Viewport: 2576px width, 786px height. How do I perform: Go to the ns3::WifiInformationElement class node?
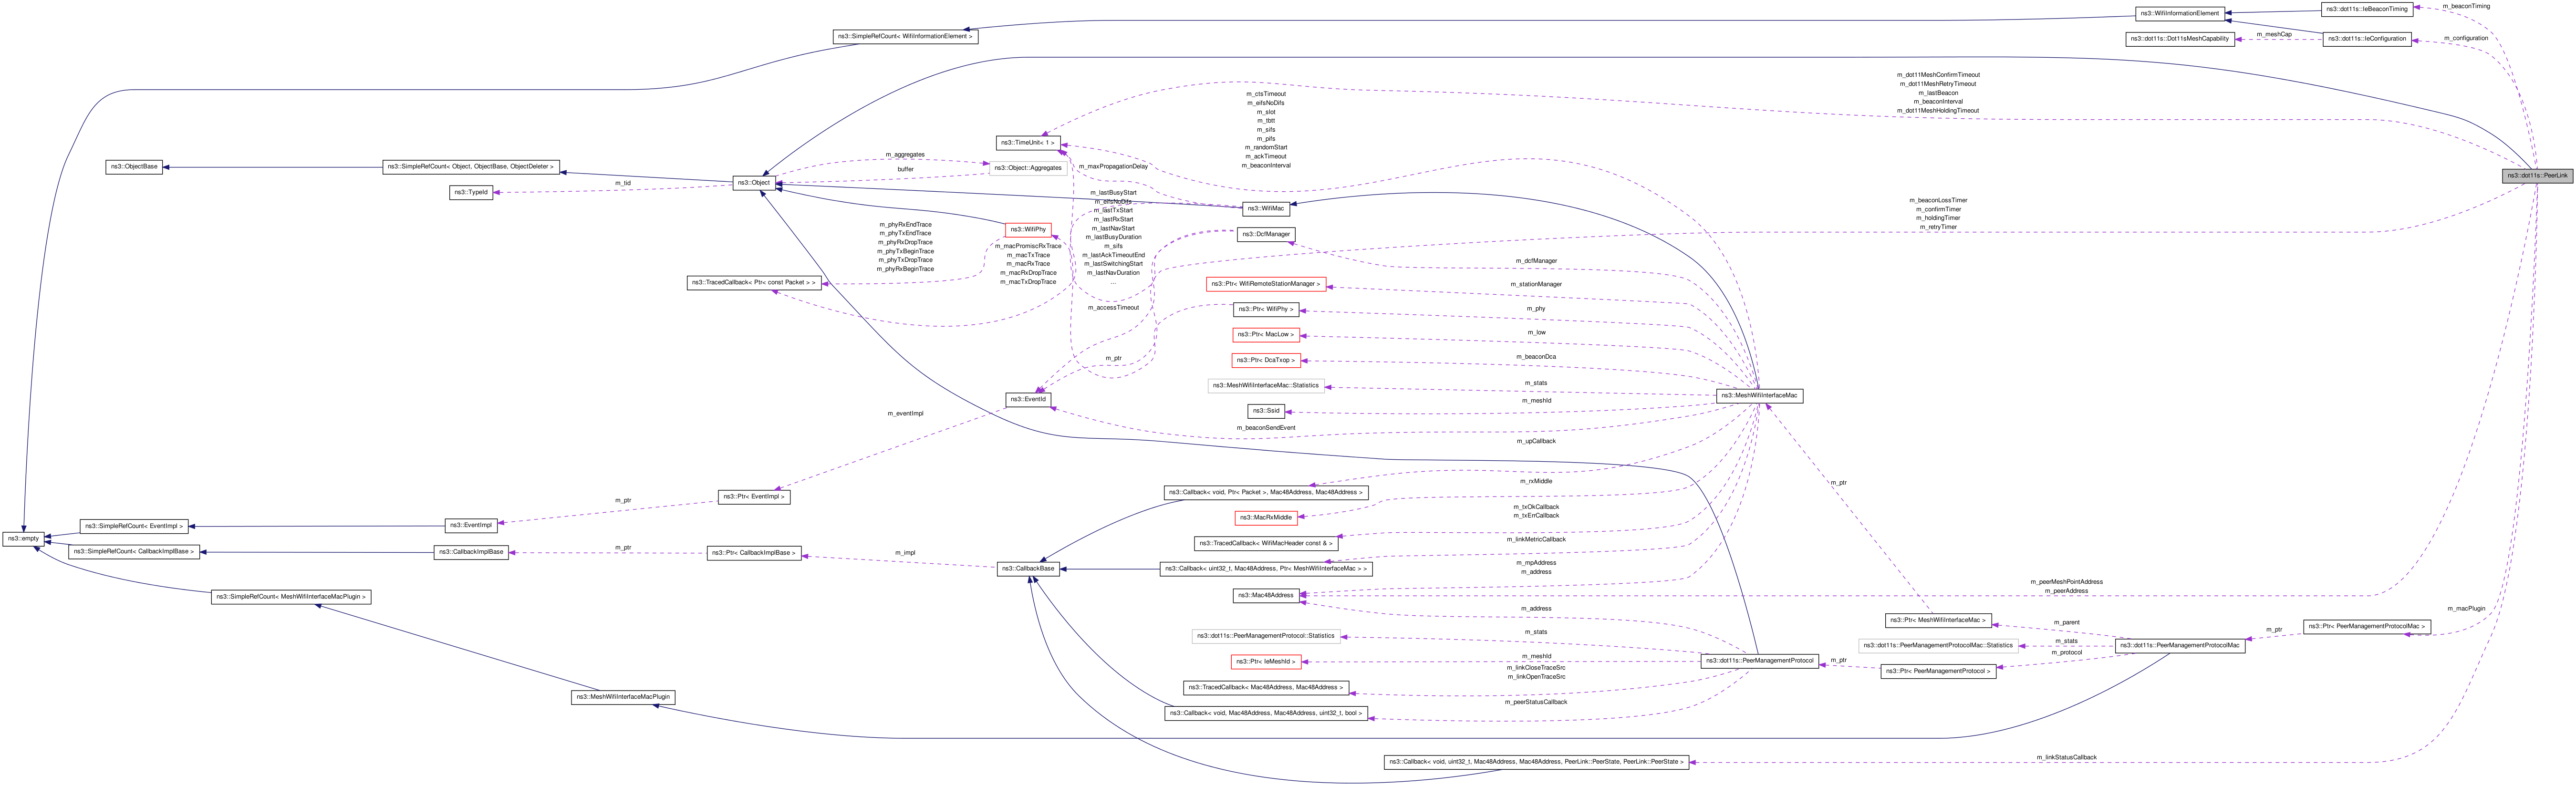[x=2179, y=14]
